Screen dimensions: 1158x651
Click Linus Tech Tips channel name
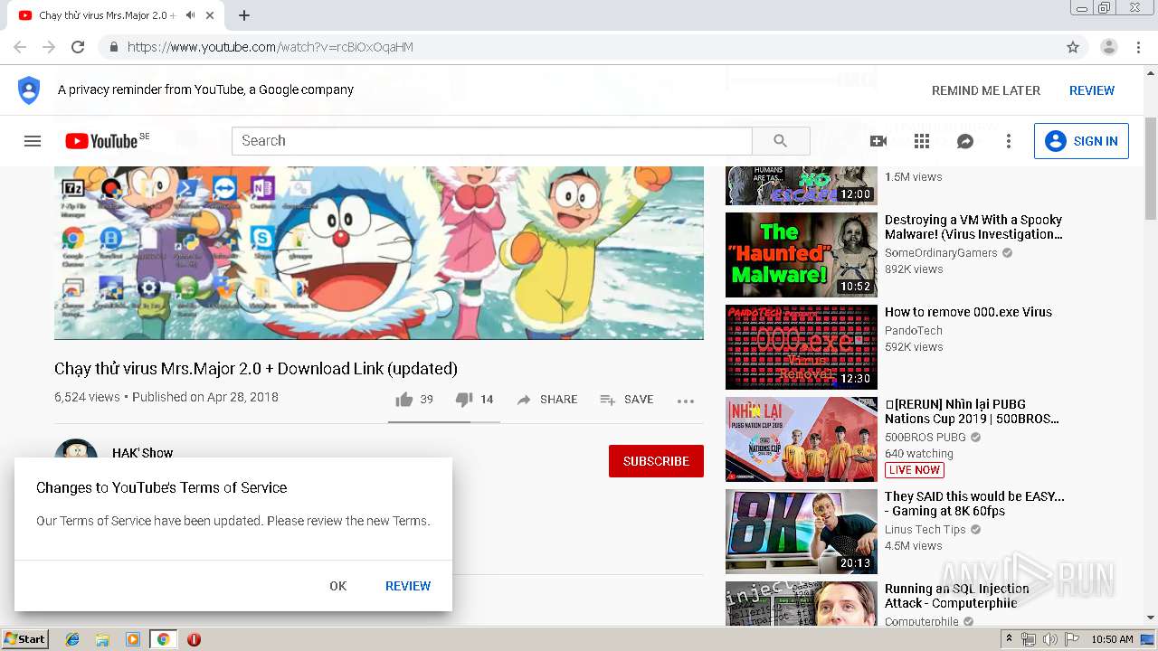pyautogui.click(x=925, y=530)
